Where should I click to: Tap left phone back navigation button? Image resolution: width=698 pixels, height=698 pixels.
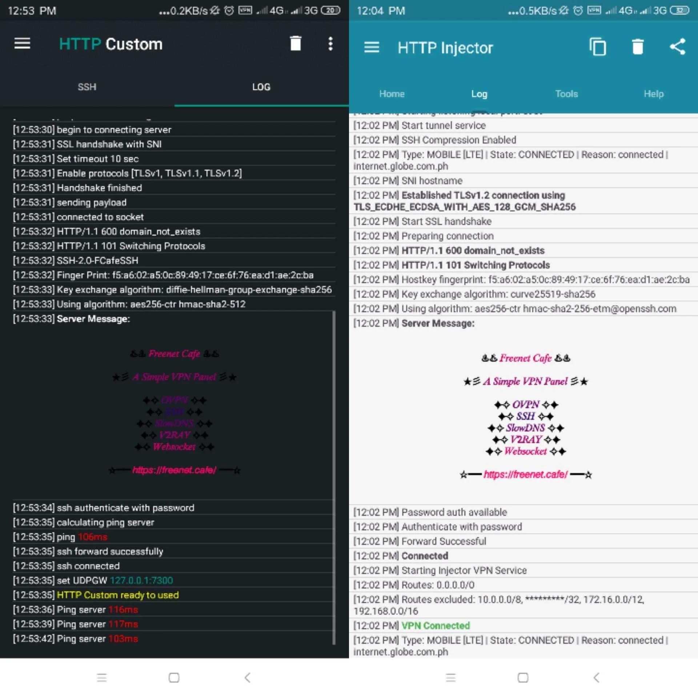(x=248, y=678)
